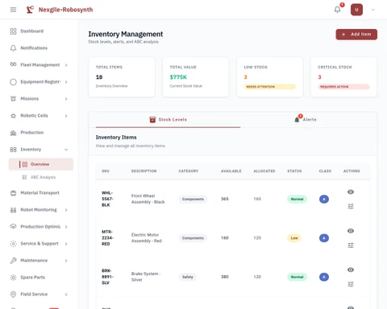Screen dimensions: 387x309
Task: Switch to the Stock Levels tab
Action: pyautogui.click(x=168, y=120)
